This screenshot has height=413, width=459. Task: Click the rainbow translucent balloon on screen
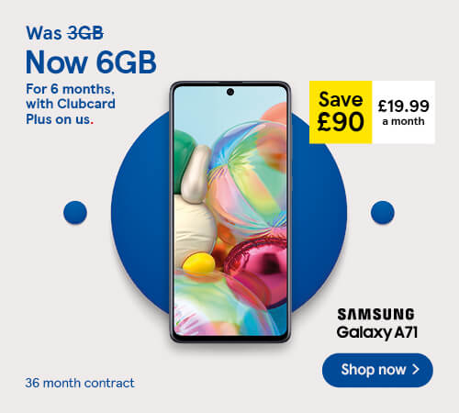coord(248,181)
